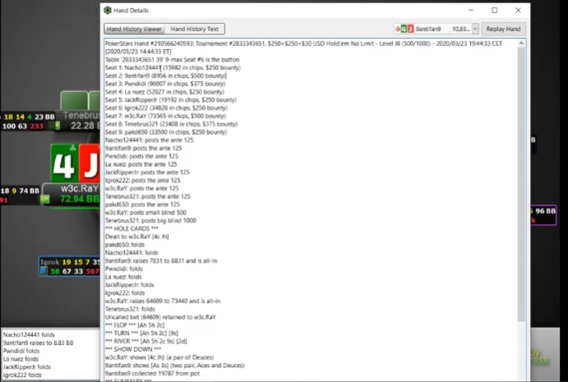The width and height of the screenshot is (568, 382).
Task: Click 'Pwndidi folds' in the action log
Action: pyautogui.click(x=21, y=351)
